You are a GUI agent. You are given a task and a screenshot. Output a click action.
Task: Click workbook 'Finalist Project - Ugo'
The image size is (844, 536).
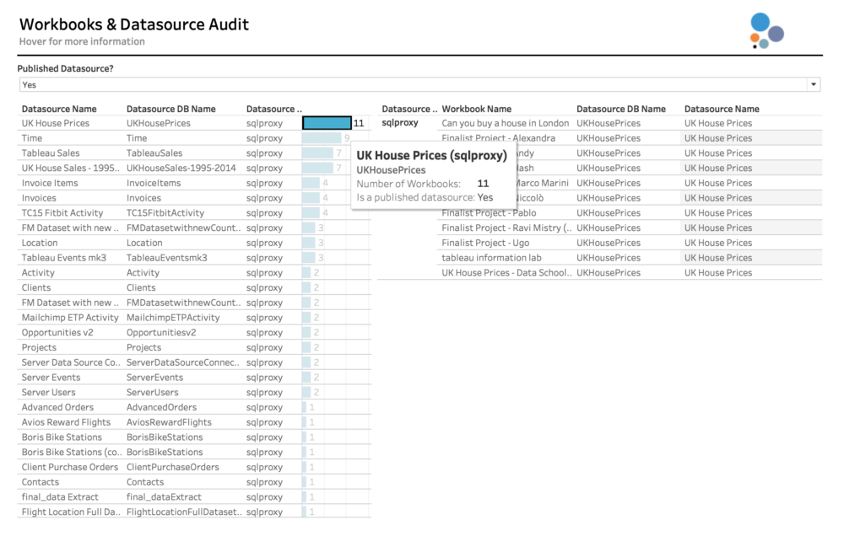click(485, 243)
